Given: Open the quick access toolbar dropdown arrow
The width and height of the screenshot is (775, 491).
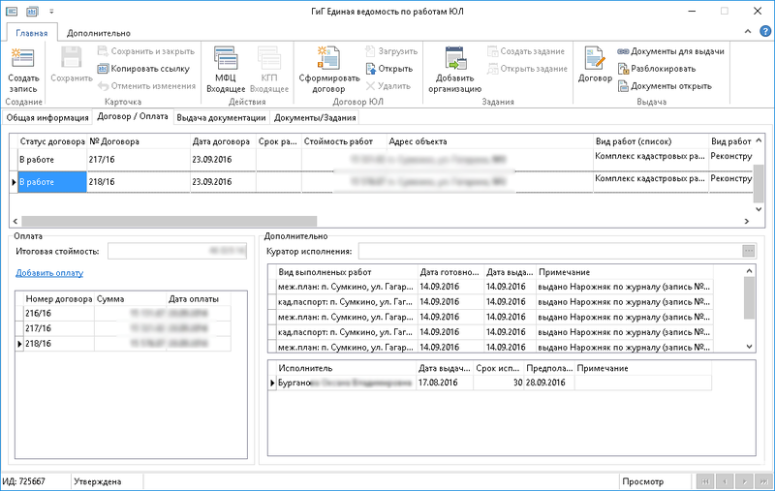Looking at the screenshot, I should click(50, 10).
